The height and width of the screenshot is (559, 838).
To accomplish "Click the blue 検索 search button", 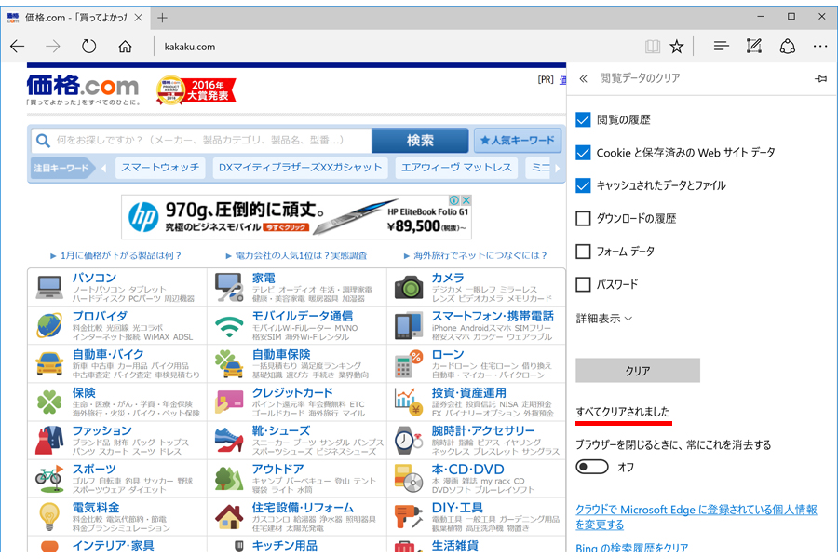I will point(420,141).
